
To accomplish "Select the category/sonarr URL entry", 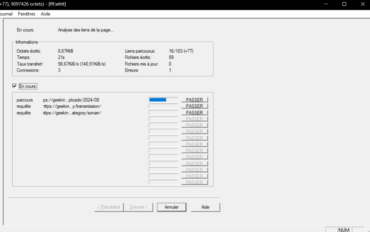I will point(72,113).
